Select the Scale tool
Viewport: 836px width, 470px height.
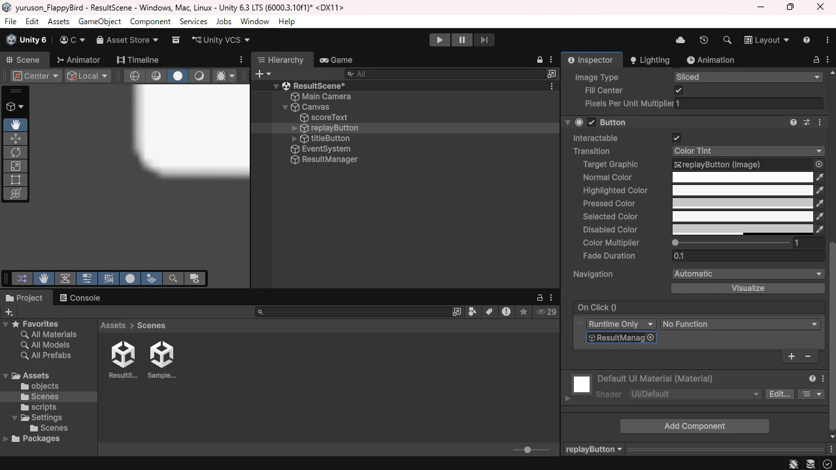click(x=16, y=166)
